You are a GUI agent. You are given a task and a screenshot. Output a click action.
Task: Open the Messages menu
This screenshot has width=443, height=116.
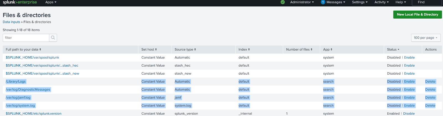(333, 2)
